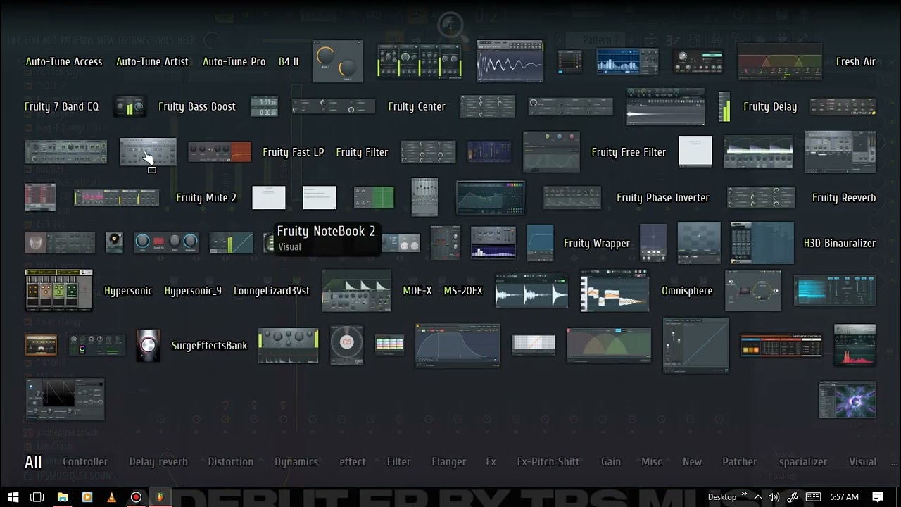
Task: Open the Windows Start menu
Action: click(x=13, y=497)
